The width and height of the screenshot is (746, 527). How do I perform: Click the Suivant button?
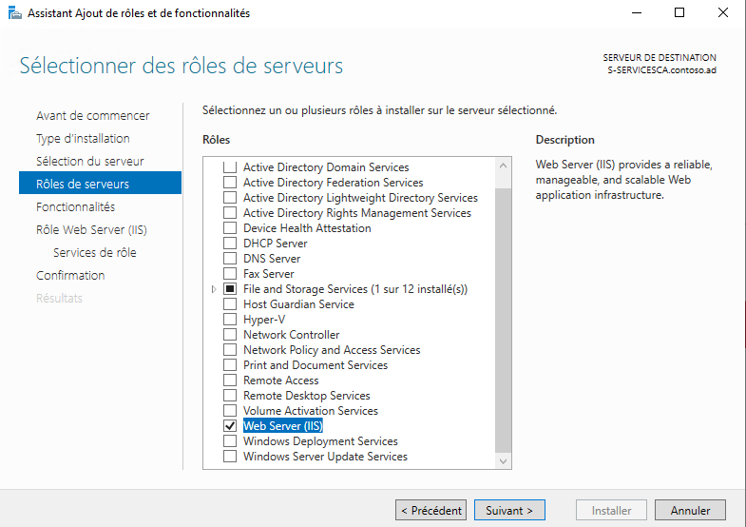pos(509,511)
